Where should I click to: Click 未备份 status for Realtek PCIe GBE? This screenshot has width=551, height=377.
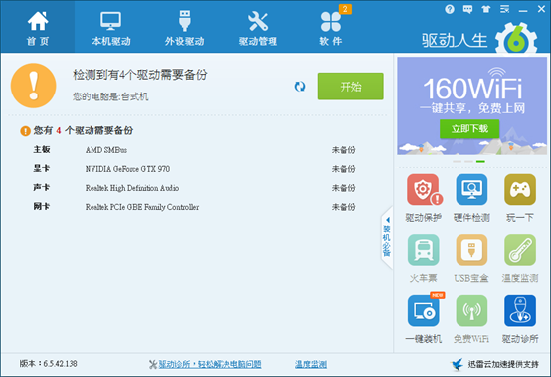pos(344,207)
